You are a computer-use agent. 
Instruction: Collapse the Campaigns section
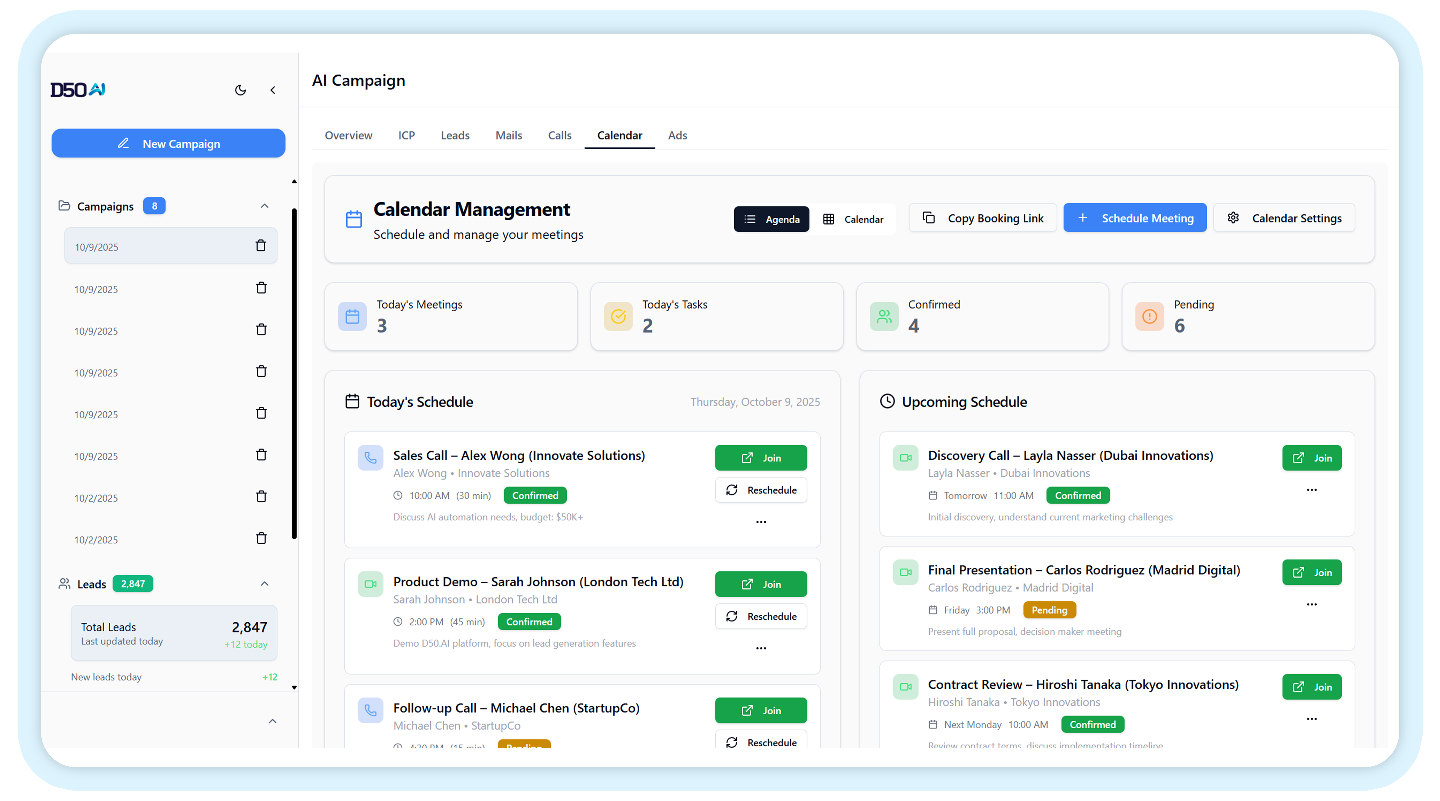pyautogui.click(x=264, y=206)
